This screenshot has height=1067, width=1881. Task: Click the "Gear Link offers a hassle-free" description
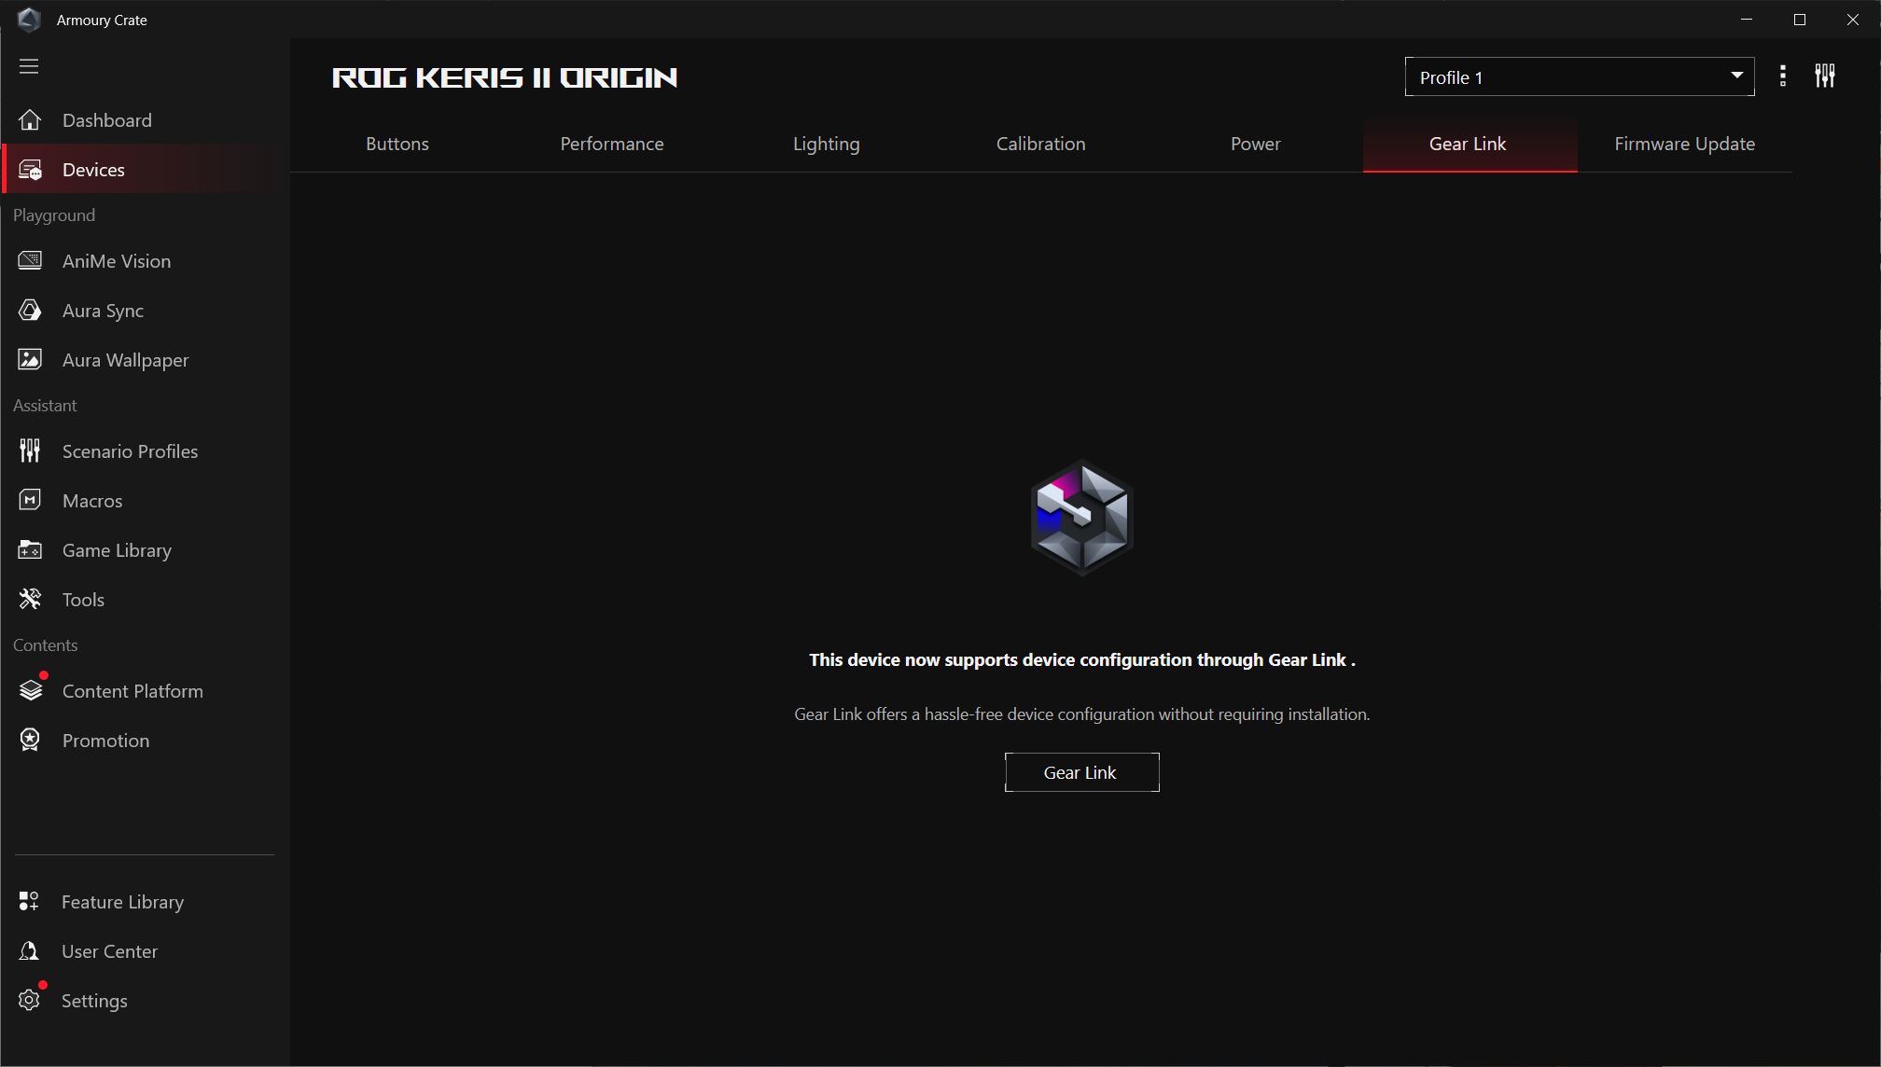click(1082, 714)
